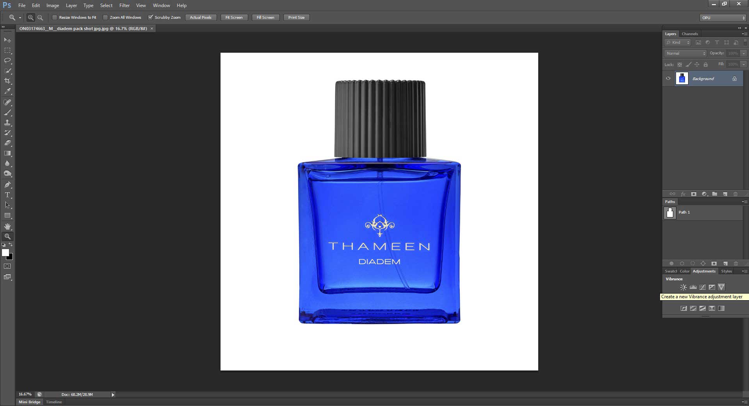Enable the Resize Windows to Fit checkbox
Image resolution: width=749 pixels, height=406 pixels.
pyautogui.click(x=55, y=17)
